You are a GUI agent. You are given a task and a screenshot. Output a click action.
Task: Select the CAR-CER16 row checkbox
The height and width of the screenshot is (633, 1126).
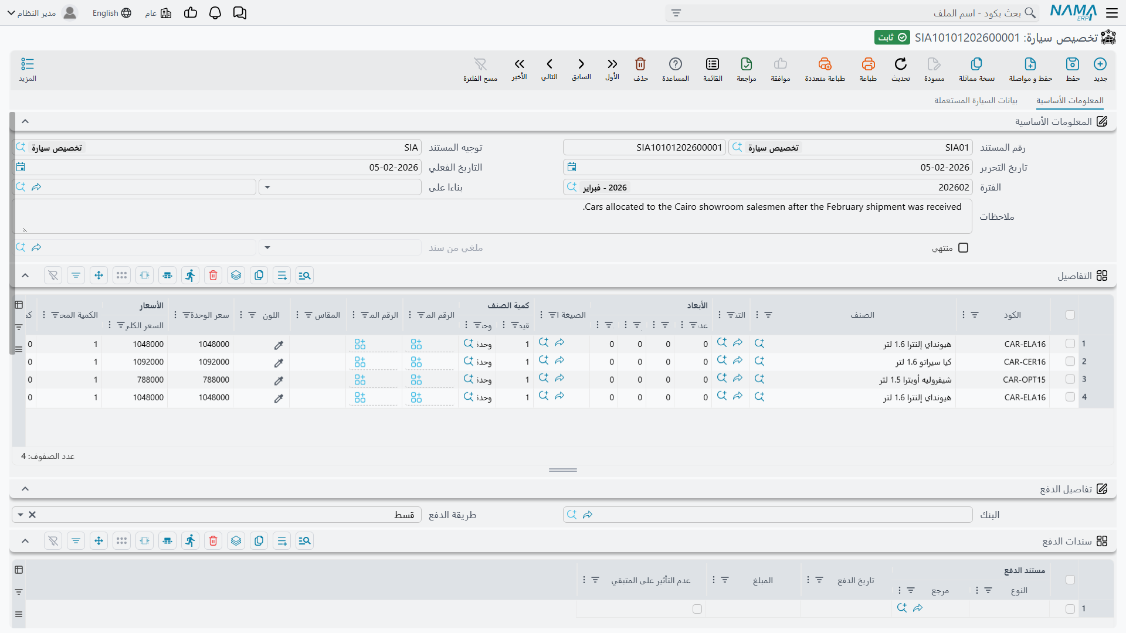tap(1070, 362)
